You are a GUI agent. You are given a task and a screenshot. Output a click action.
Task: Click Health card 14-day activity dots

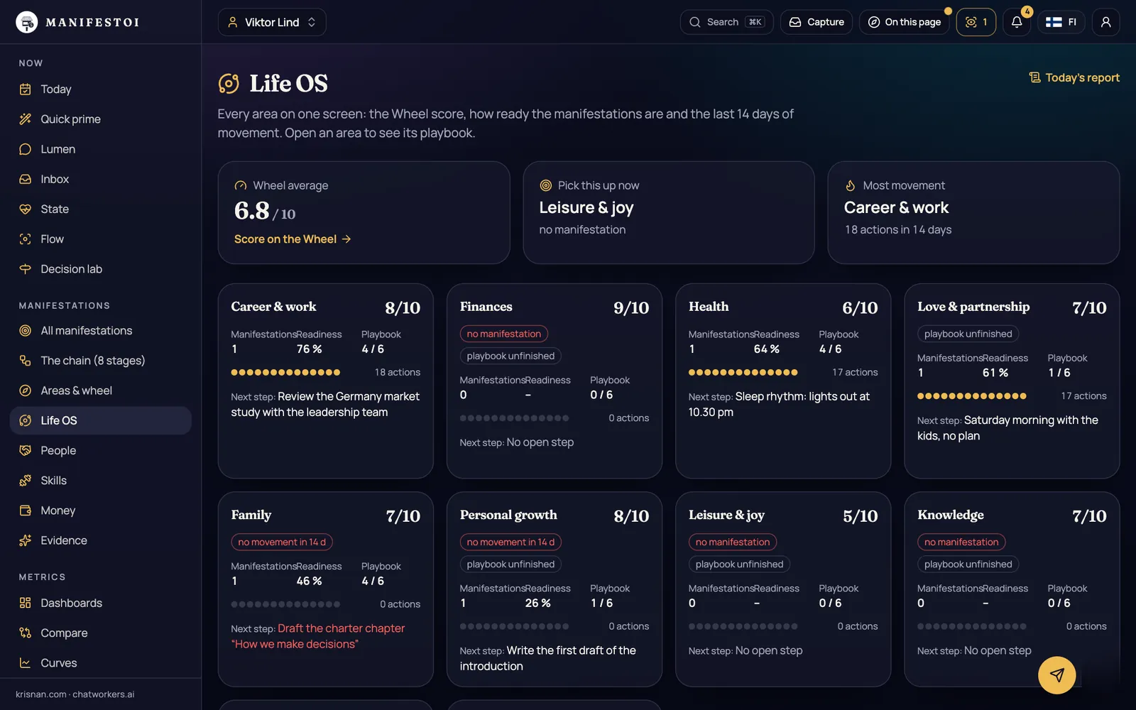click(x=743, y=372)
